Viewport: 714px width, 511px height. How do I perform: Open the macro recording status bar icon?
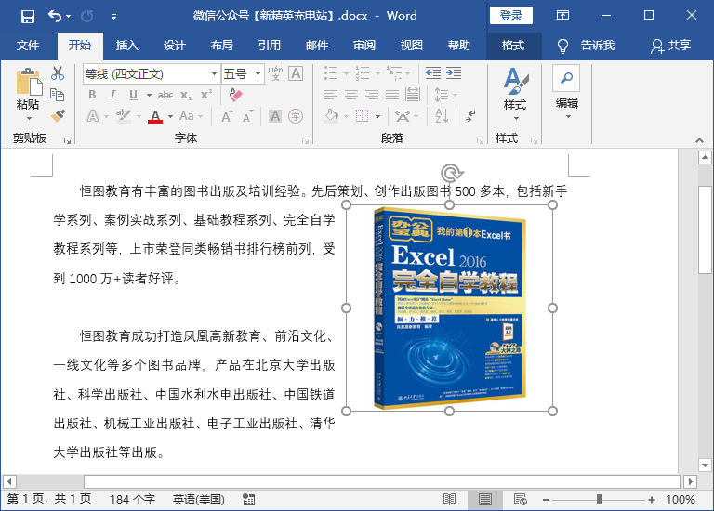point(248,500)
